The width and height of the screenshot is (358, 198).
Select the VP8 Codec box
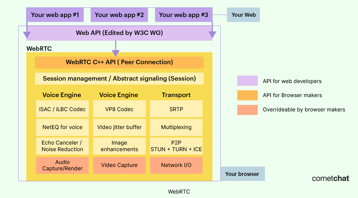(119, 109)
